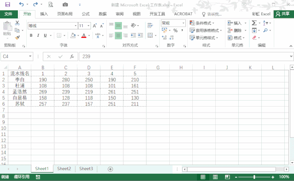294x181 pixels.
Task: Click the AutoSum sigma icon
Action: pos(254,23)
